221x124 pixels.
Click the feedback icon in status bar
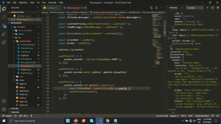(213, 116)
